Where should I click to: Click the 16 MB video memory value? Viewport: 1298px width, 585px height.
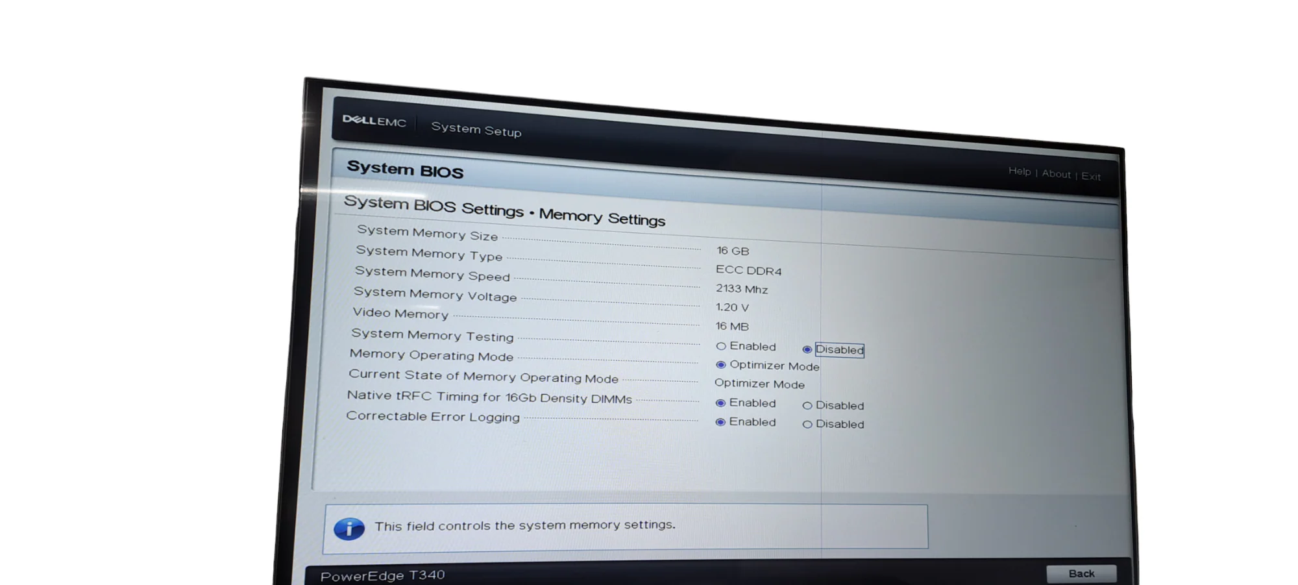(x=732, y=326)
